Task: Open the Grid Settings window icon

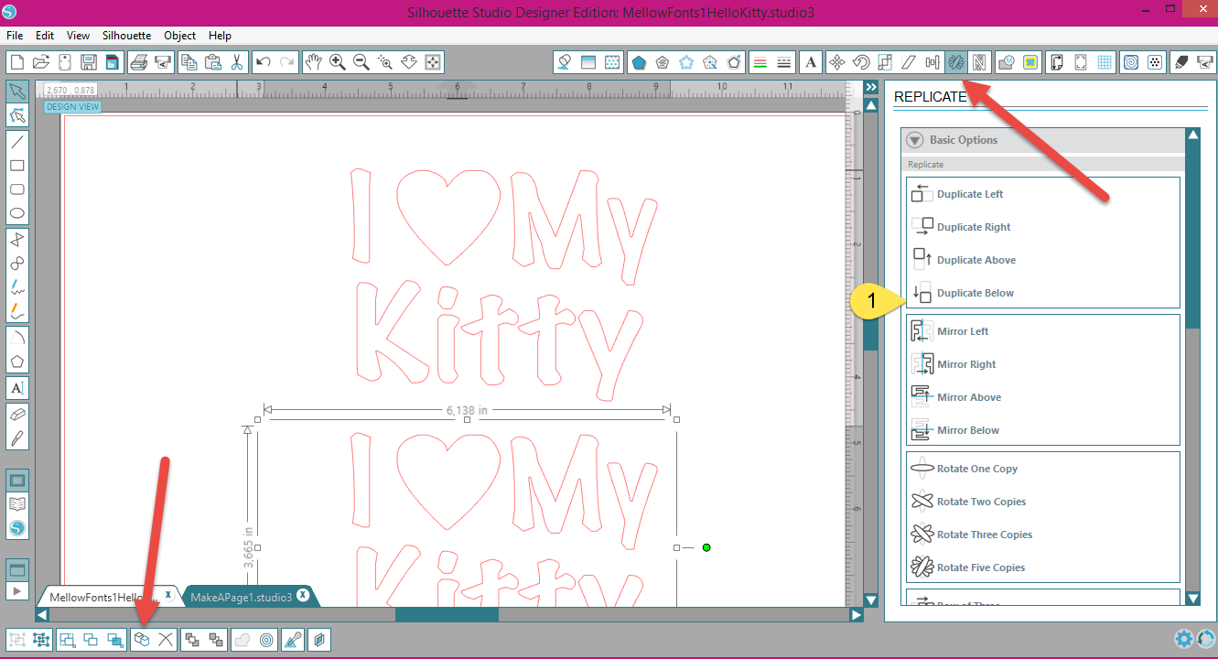Action: point(1105,62)
